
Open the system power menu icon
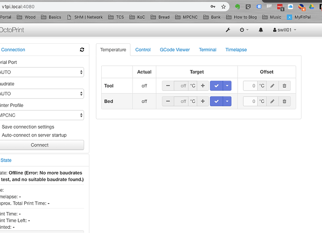click(x=244, y=30)
